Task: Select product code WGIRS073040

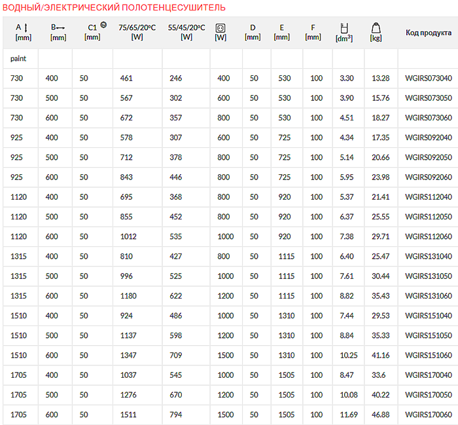Action: point(429,79)
